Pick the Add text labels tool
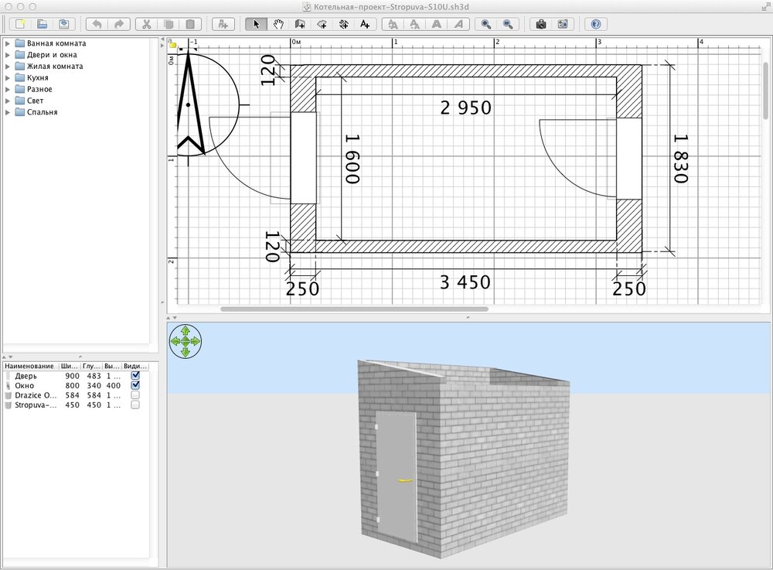The width and height of the screenshot is (773, 570). click(364, 24)
